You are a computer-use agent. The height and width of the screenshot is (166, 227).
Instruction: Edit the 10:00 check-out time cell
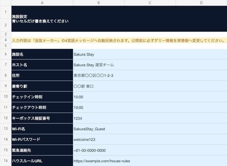pyautogui.click(x=150, y=107)
